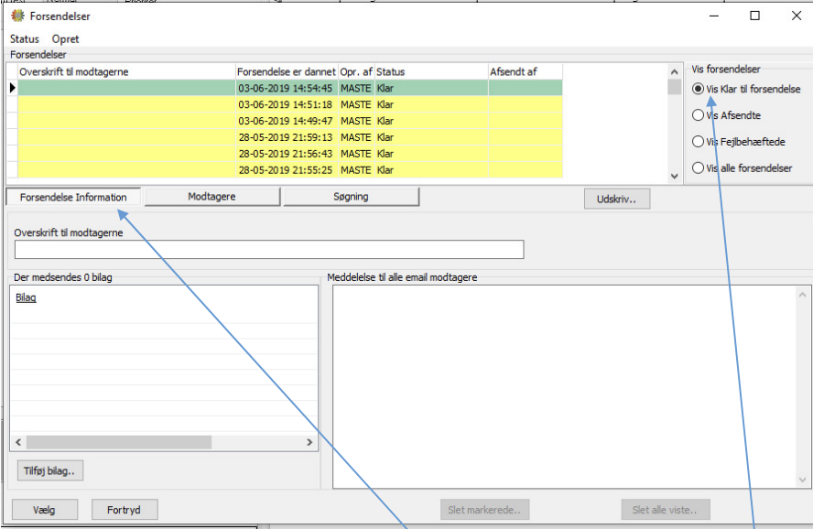Click the Vælg button
This screenshot has height=529, width=813.
click(45, 510)
